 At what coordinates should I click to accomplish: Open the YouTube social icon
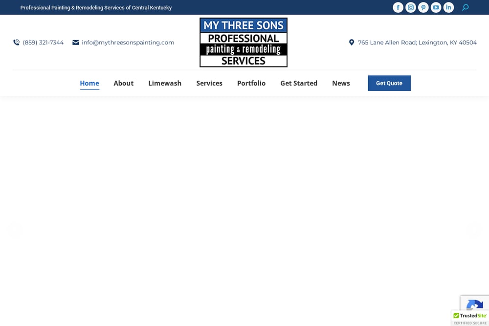(x=436, y=7)
